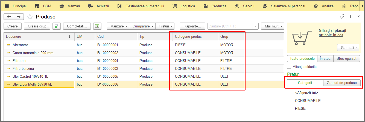This screenshot has width=365, height=122.
Task: Click the Servicii tools icon
Action: (237, 6)
